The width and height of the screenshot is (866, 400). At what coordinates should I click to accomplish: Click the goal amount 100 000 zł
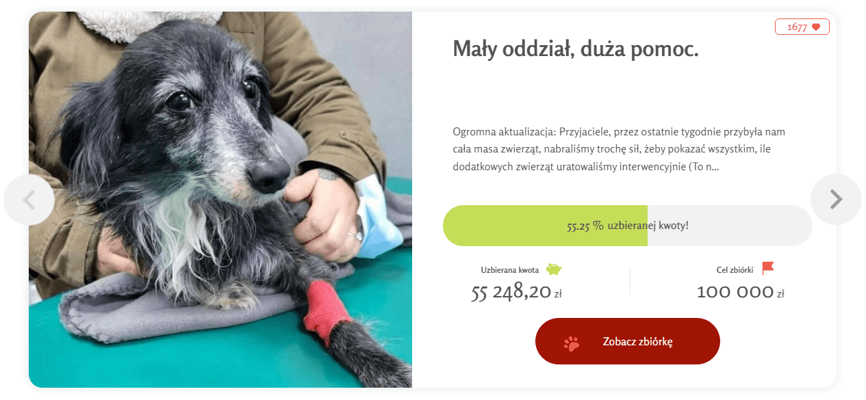pos(741,293)
